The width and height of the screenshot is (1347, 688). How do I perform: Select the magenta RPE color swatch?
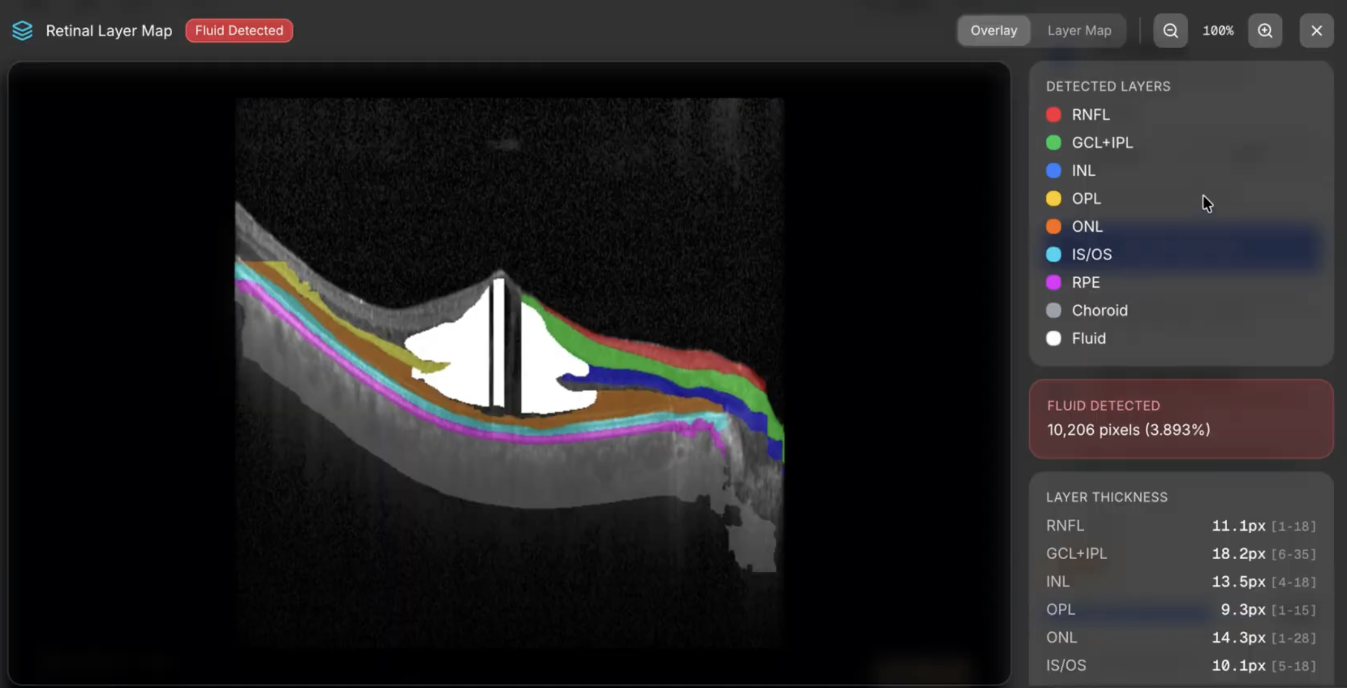(x=1053, y=283)
